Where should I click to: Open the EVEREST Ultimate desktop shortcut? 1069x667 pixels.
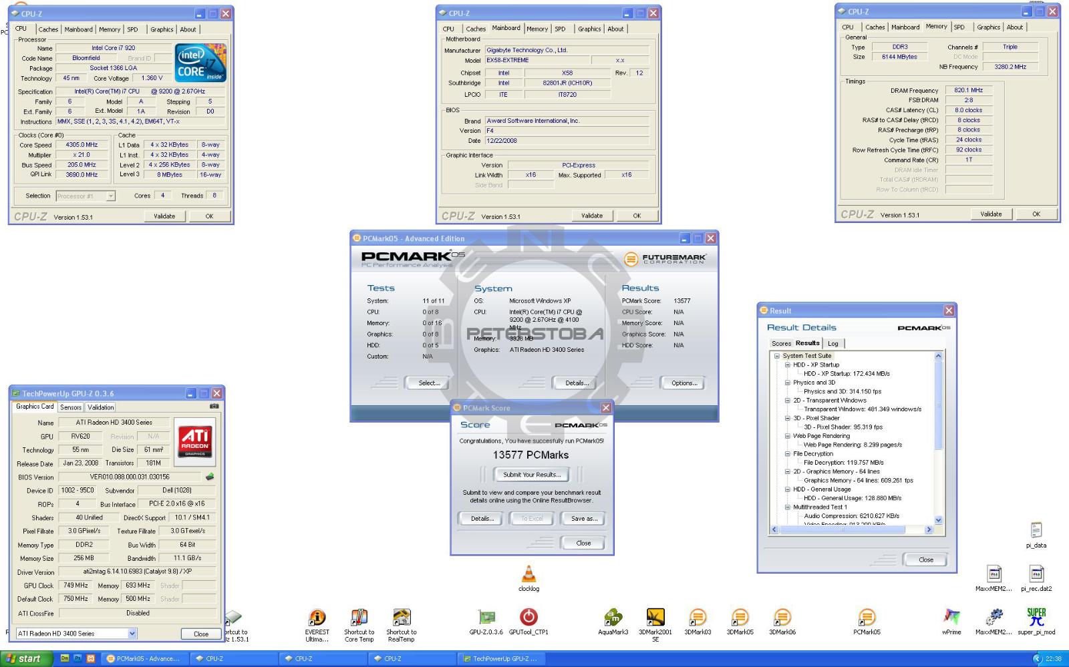317,618
